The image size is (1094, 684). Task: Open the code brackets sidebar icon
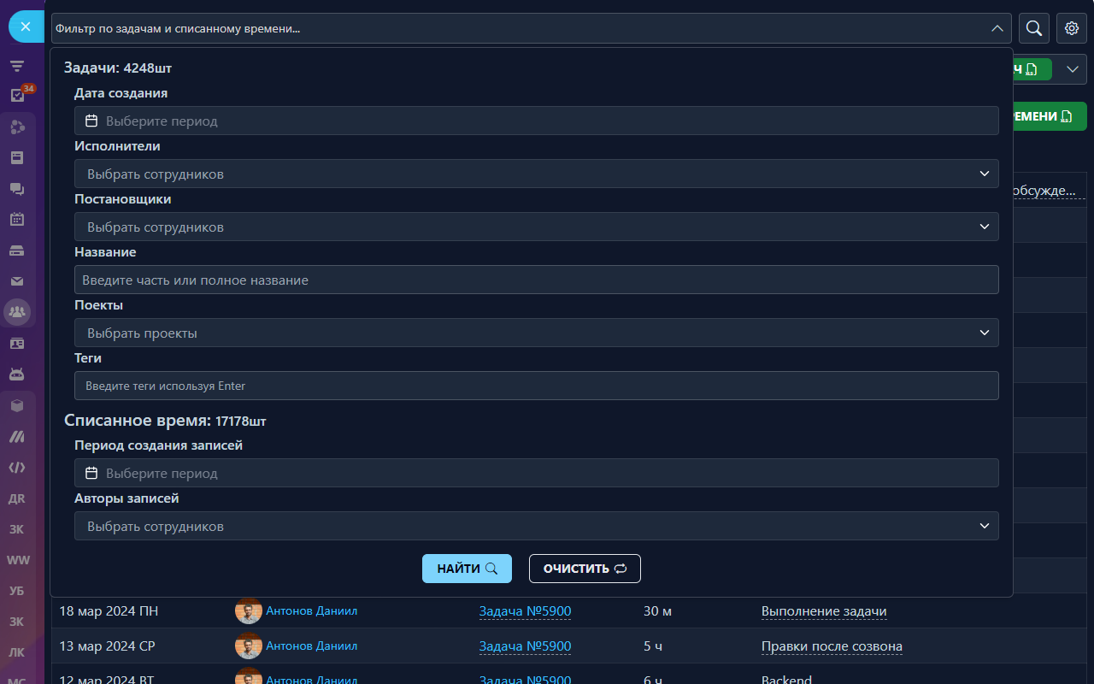point(17,468)
